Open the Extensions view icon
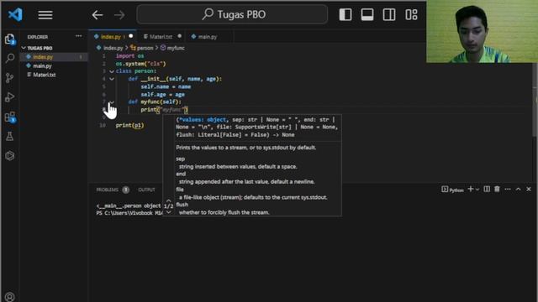This screenshot has width=538, height=302. tap(10, 117)
